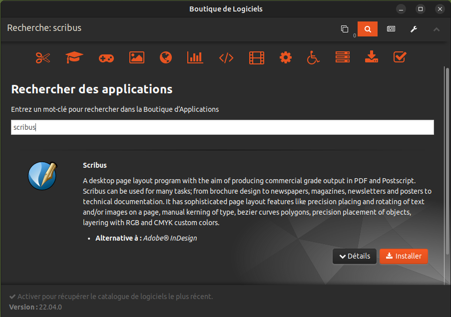Expand the Détails button for Scribus

(355, 256)
